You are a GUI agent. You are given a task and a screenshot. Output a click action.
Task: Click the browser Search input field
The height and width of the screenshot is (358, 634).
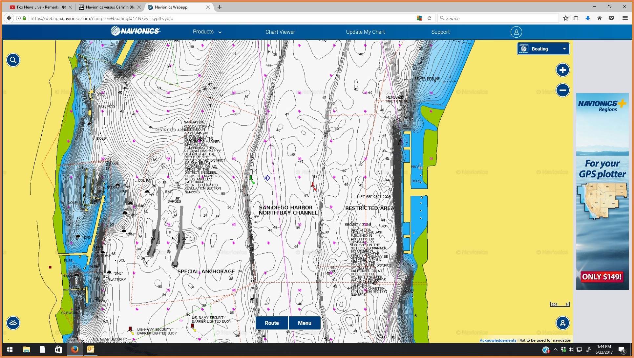[x=499, y=18]
